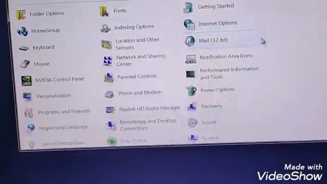Select the Mouse text link

(x=42, y=64)
